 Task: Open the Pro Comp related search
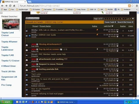6,85
